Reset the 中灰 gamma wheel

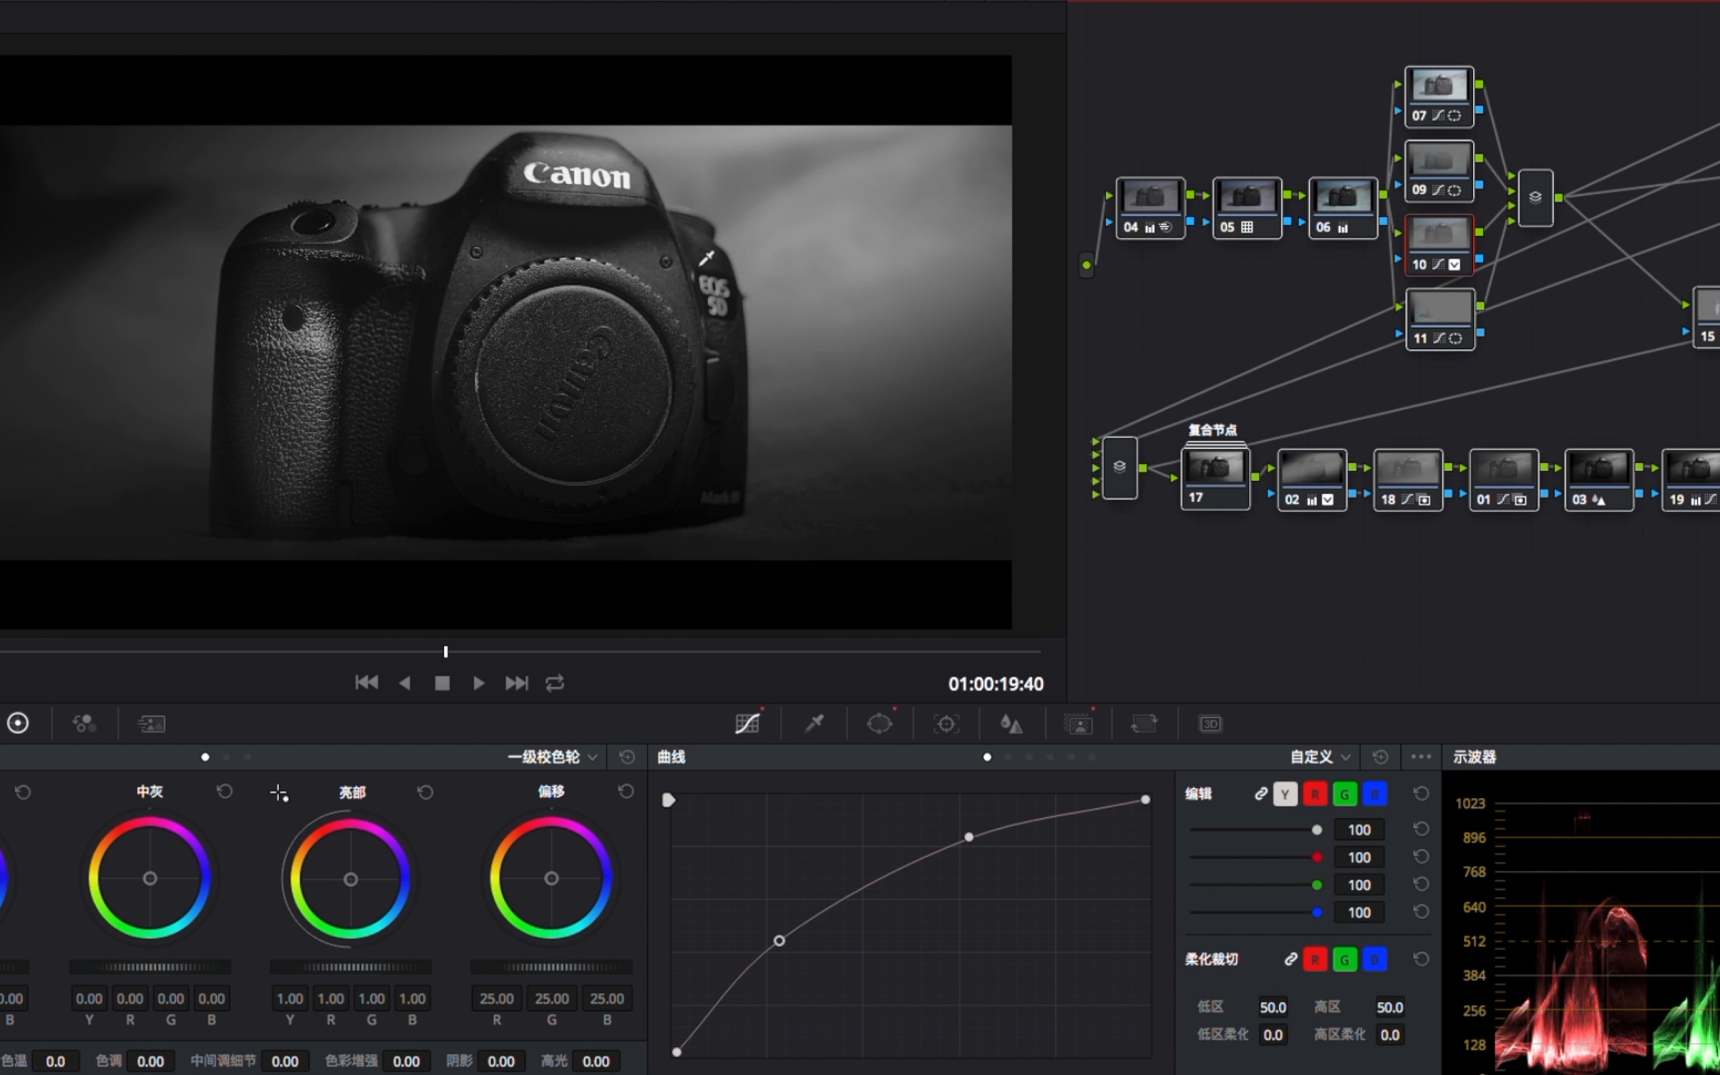pyautogui.click(x=225, y=791)
